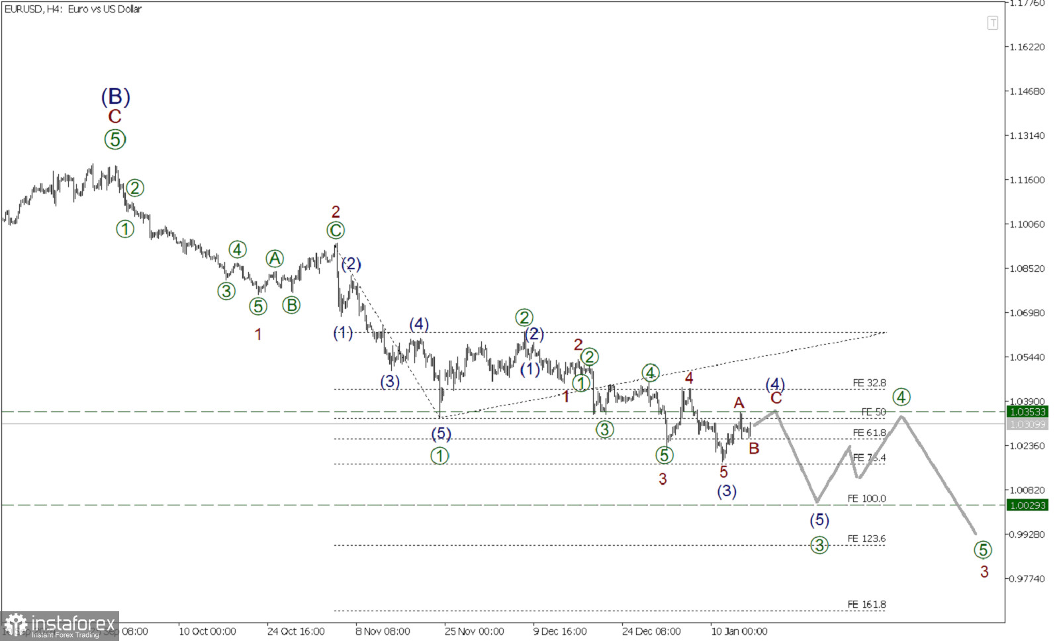Select the FE 161.8 Fibonacci label

pyautogui.click(x=866, y=604)
